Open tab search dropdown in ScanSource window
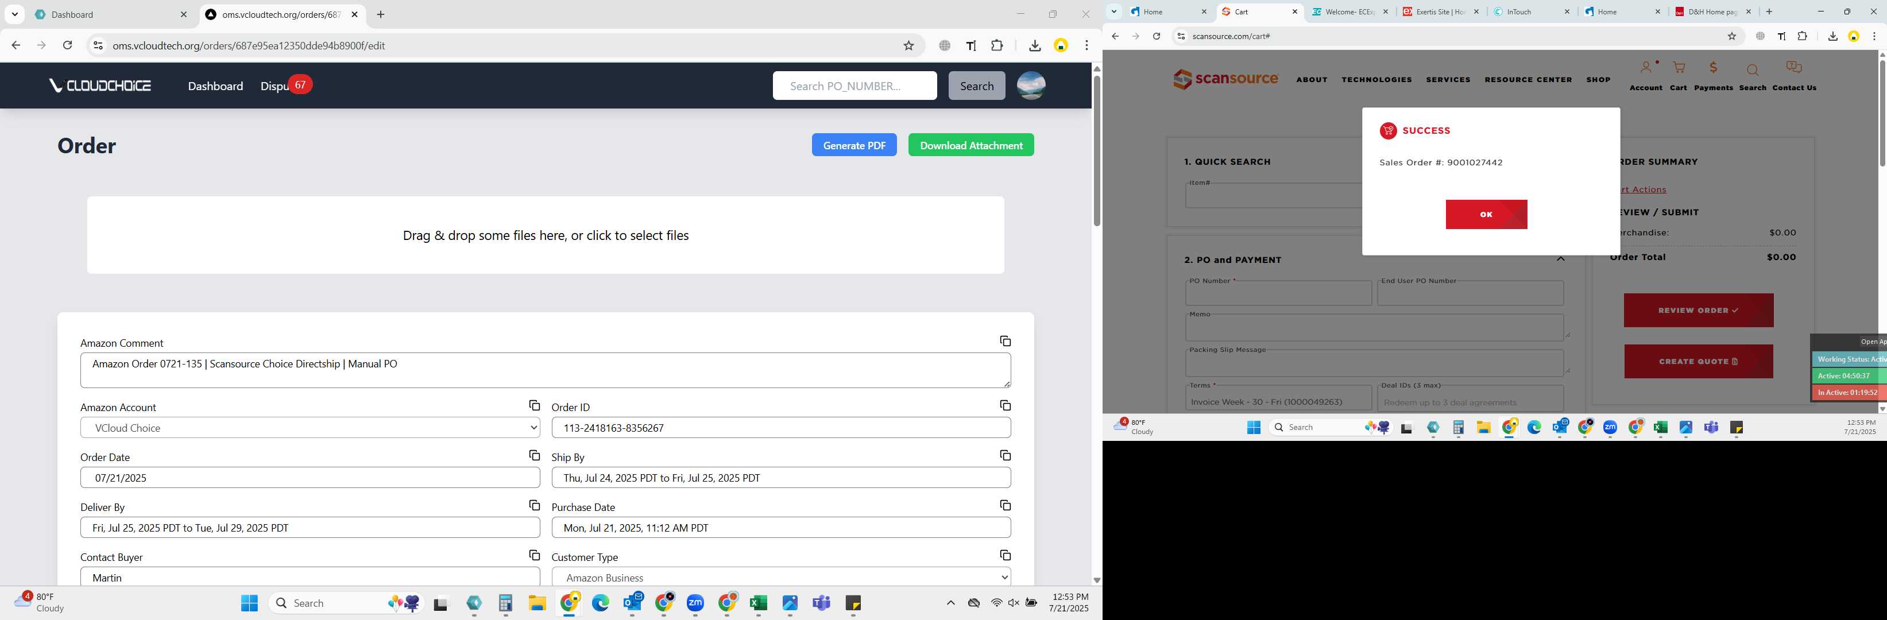 (x=1113, y=11)
